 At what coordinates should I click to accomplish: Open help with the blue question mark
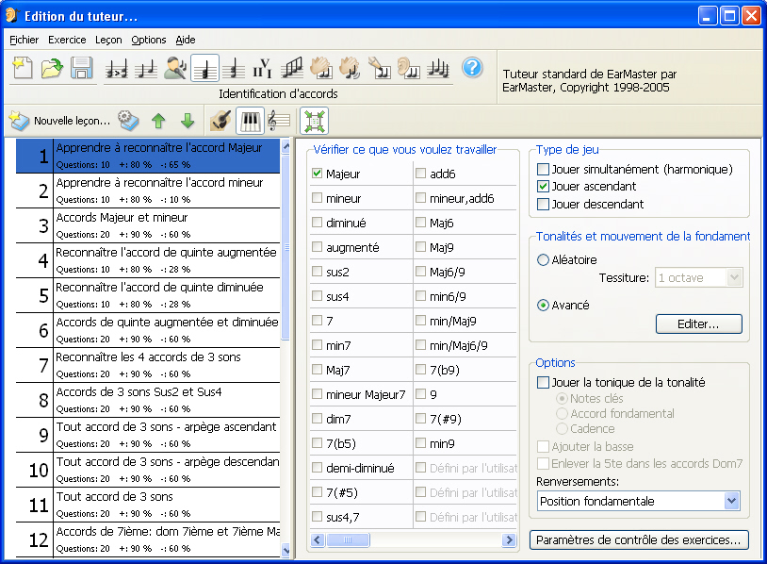click(x=472, y=68)
